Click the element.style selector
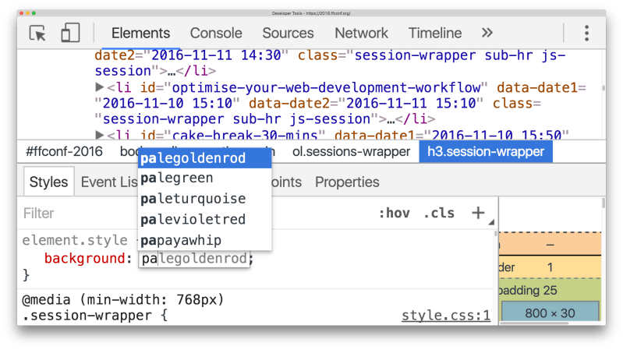Image resolution: width=623 pixels, height=350 pixels. [x=74, y=240]
